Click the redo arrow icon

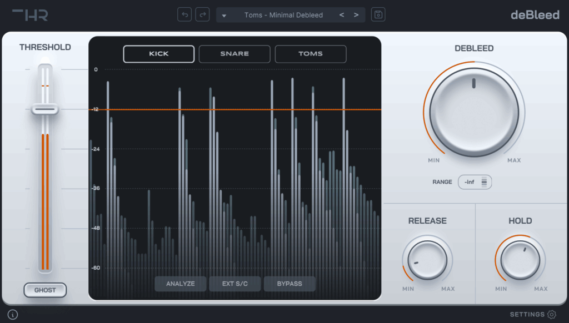tap(203, 14)
